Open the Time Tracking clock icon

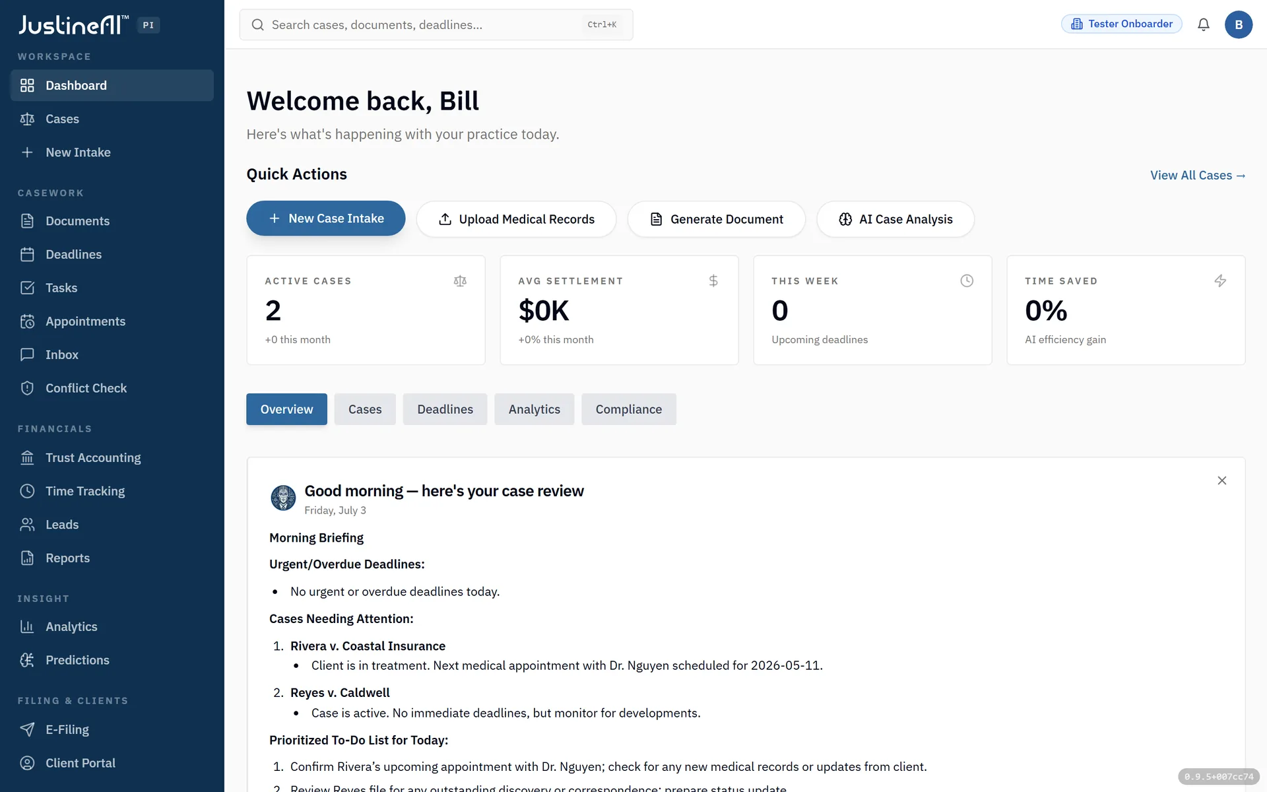click(27, 491)
